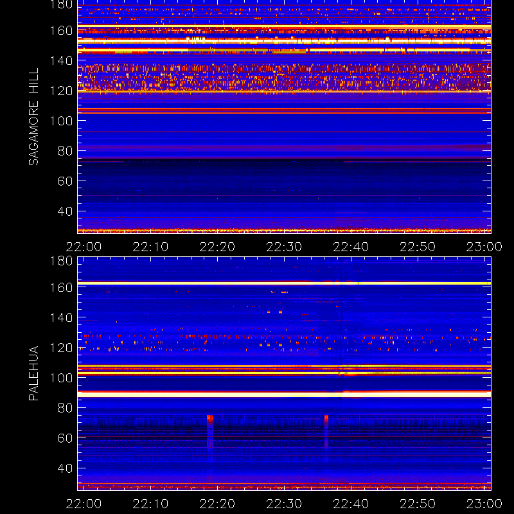Screen dimensions: 514x514
Task: Select the 120 tick label on Sagamore Hill plot
Action: click(x=61, y=91)
